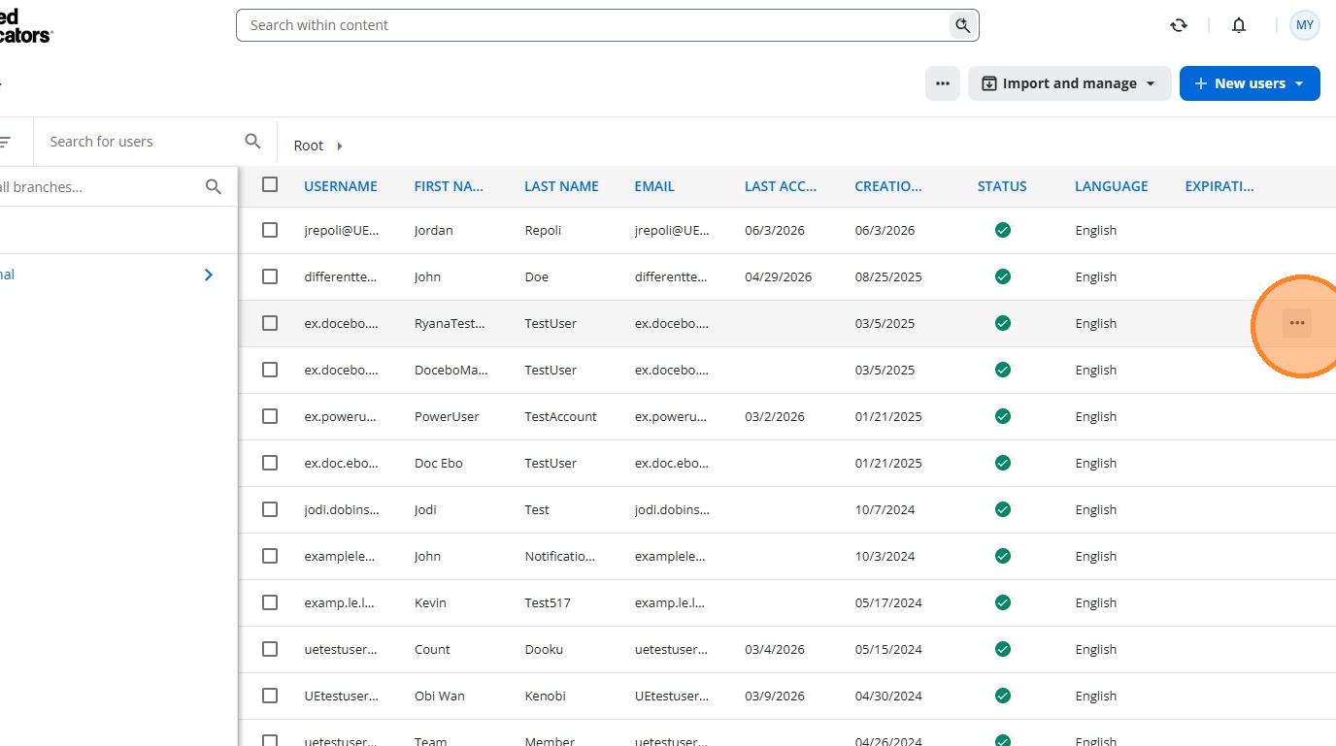Open the MY user avatar menu

(1305, 25)
